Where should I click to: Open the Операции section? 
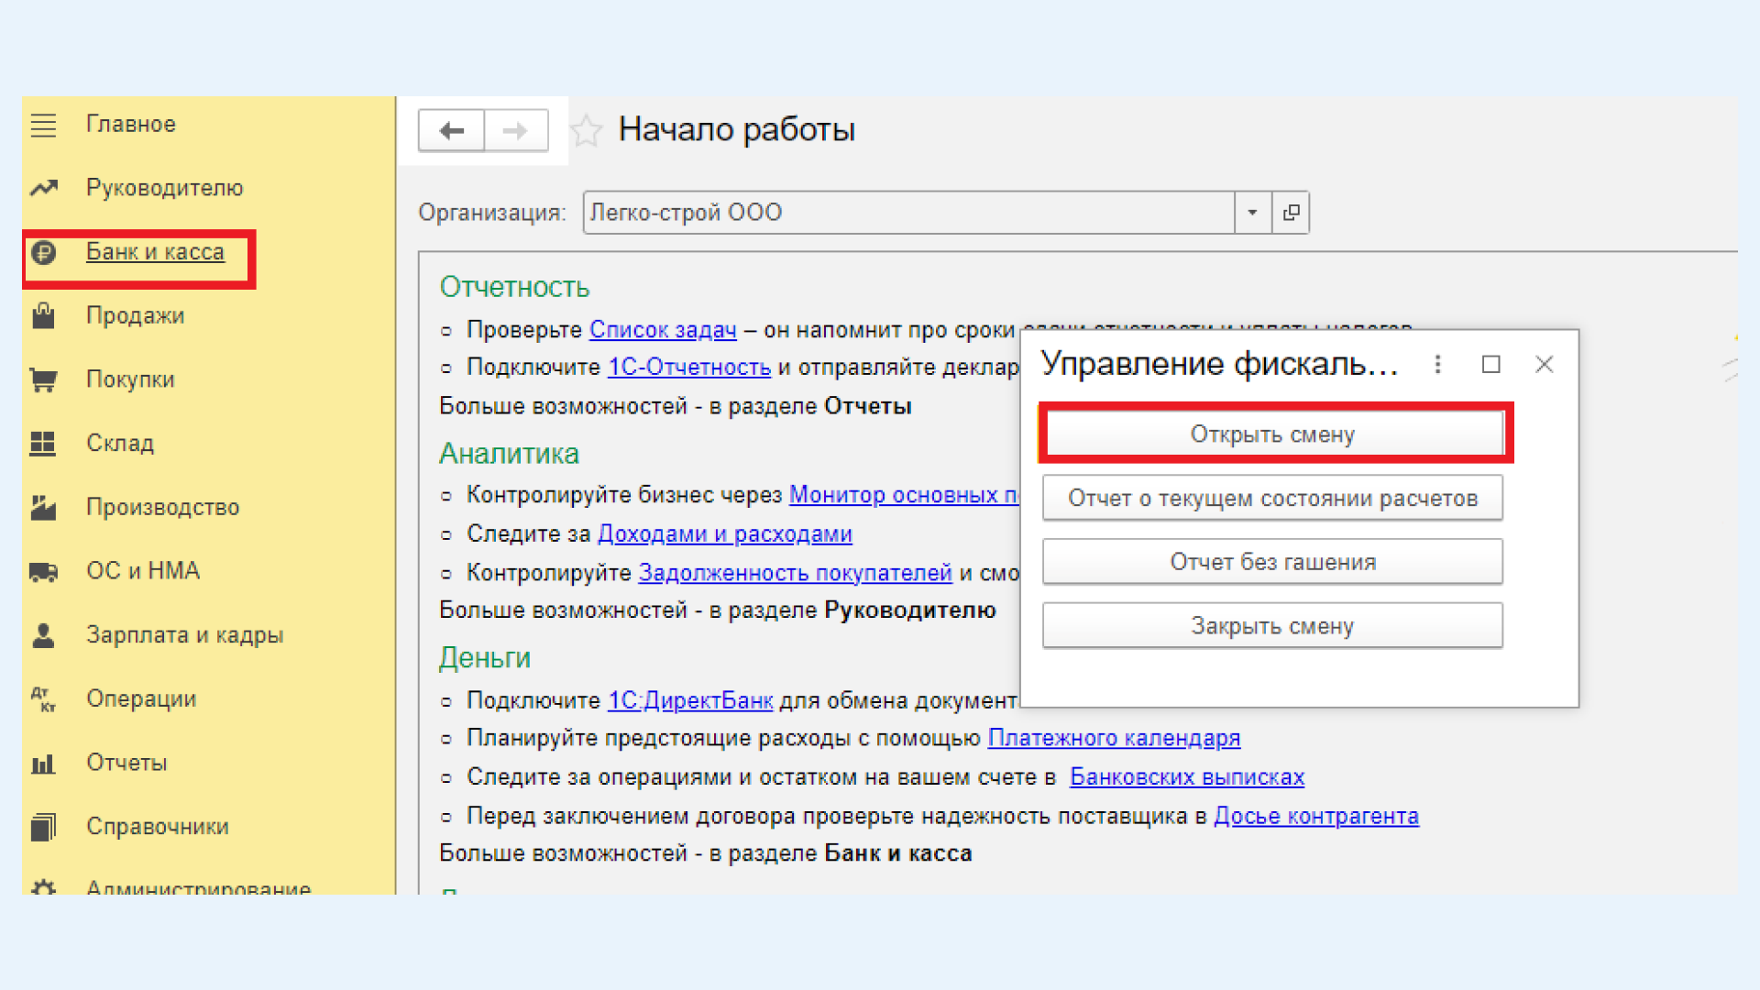point(141,699)
